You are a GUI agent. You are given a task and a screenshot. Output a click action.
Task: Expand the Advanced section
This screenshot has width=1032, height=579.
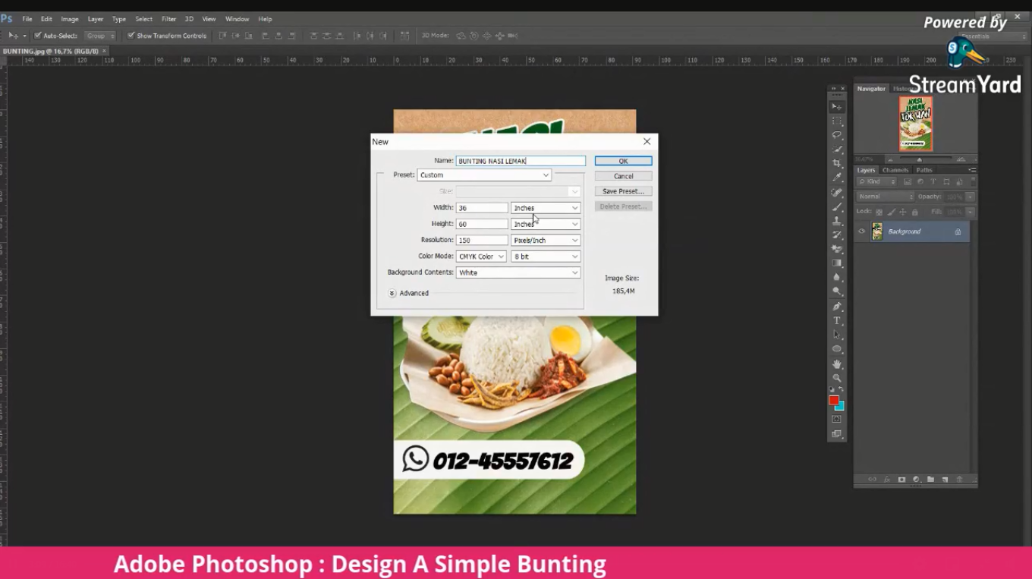[x=392, y=293]
